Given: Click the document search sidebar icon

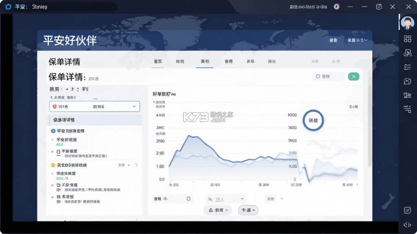Looking at the screenshot, I should [x=407, y=52].
